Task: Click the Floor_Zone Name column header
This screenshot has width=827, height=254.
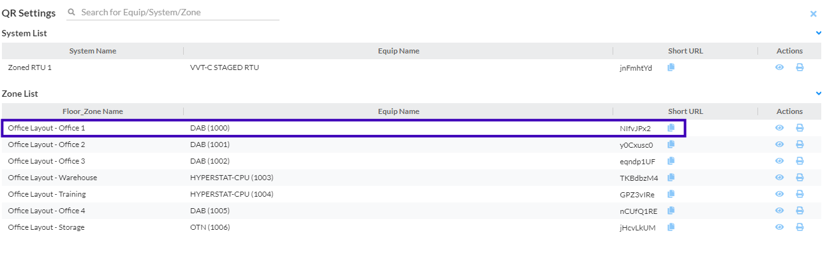Action: click(x=93, y=111)
